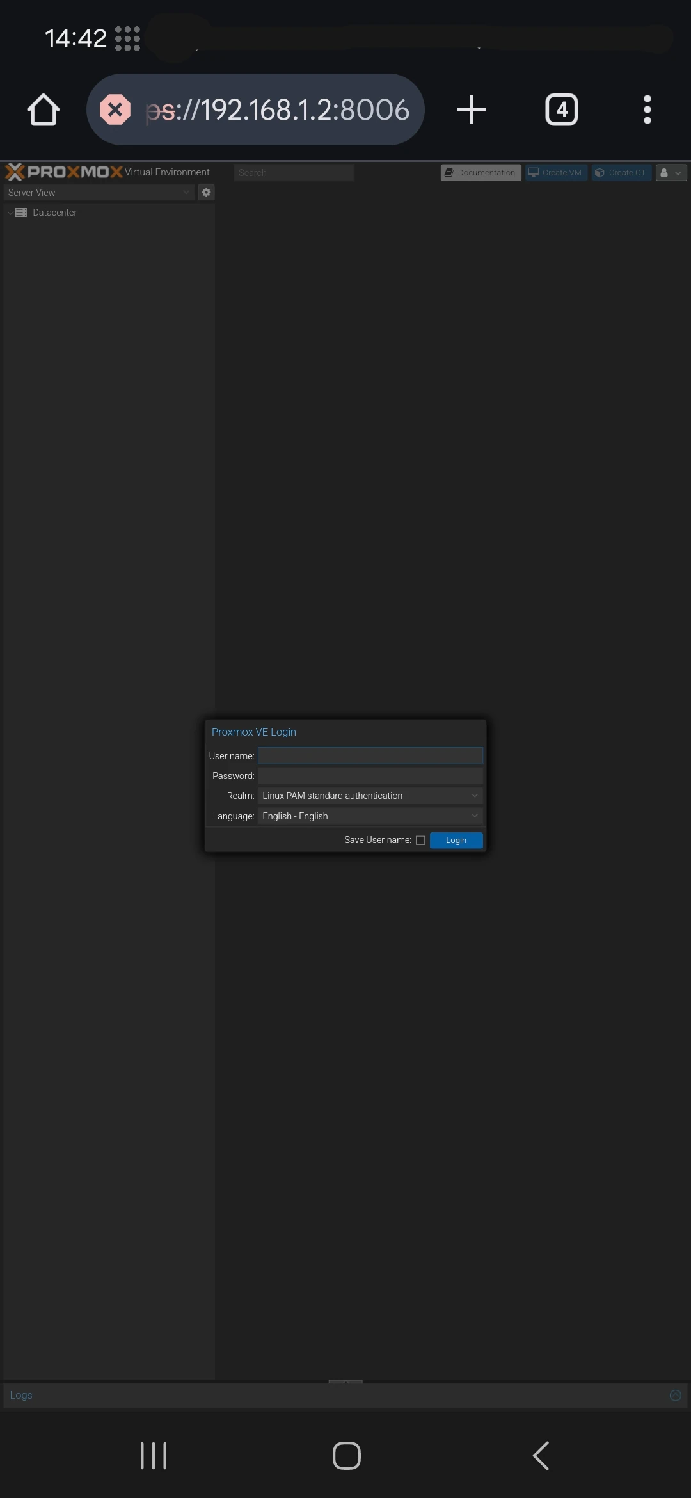Click the Proxmox logo
Image resolution: width=691 pixels, height=1498 pixels.
[x=64, y=172]
